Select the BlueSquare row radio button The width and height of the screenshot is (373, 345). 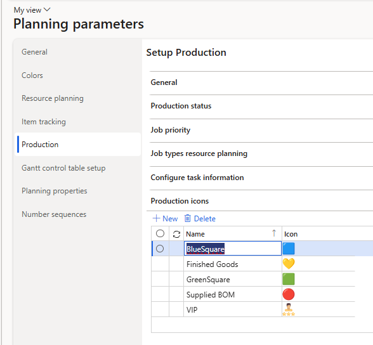160,249
